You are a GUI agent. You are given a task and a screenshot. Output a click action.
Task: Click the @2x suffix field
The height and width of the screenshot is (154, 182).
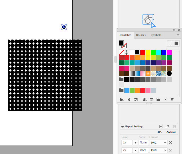point(144,150)
